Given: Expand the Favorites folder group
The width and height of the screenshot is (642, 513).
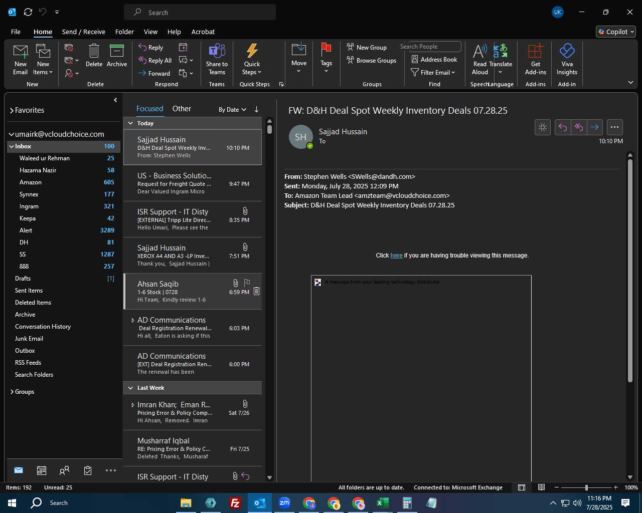Looking at the screenshot, I should pyautogui.click(x=12, y=111).
